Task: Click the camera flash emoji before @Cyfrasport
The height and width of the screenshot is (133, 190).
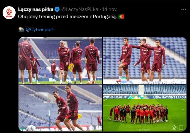Action: (x=21, y=29)
